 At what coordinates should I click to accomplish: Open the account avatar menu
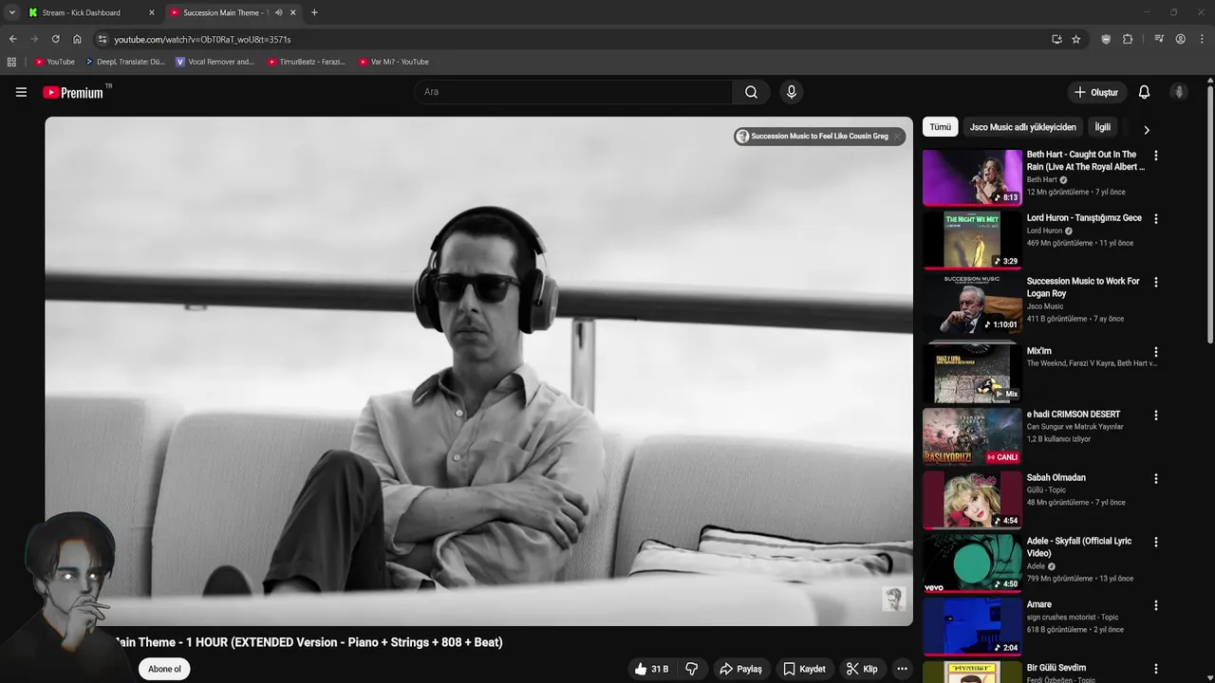1179,92
